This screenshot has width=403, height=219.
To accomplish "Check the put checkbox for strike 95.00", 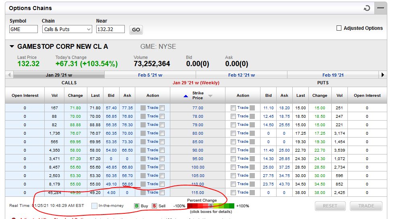I will 233,159.
